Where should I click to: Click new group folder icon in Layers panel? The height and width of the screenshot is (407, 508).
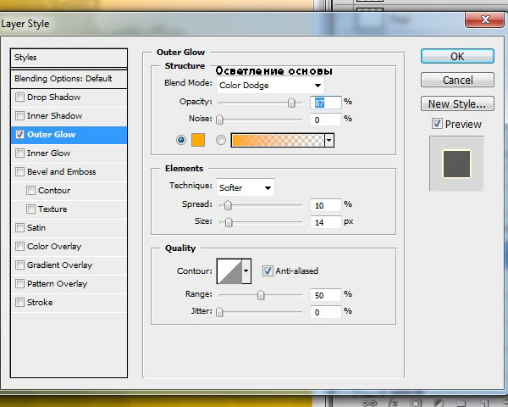(x=461, y=404)
